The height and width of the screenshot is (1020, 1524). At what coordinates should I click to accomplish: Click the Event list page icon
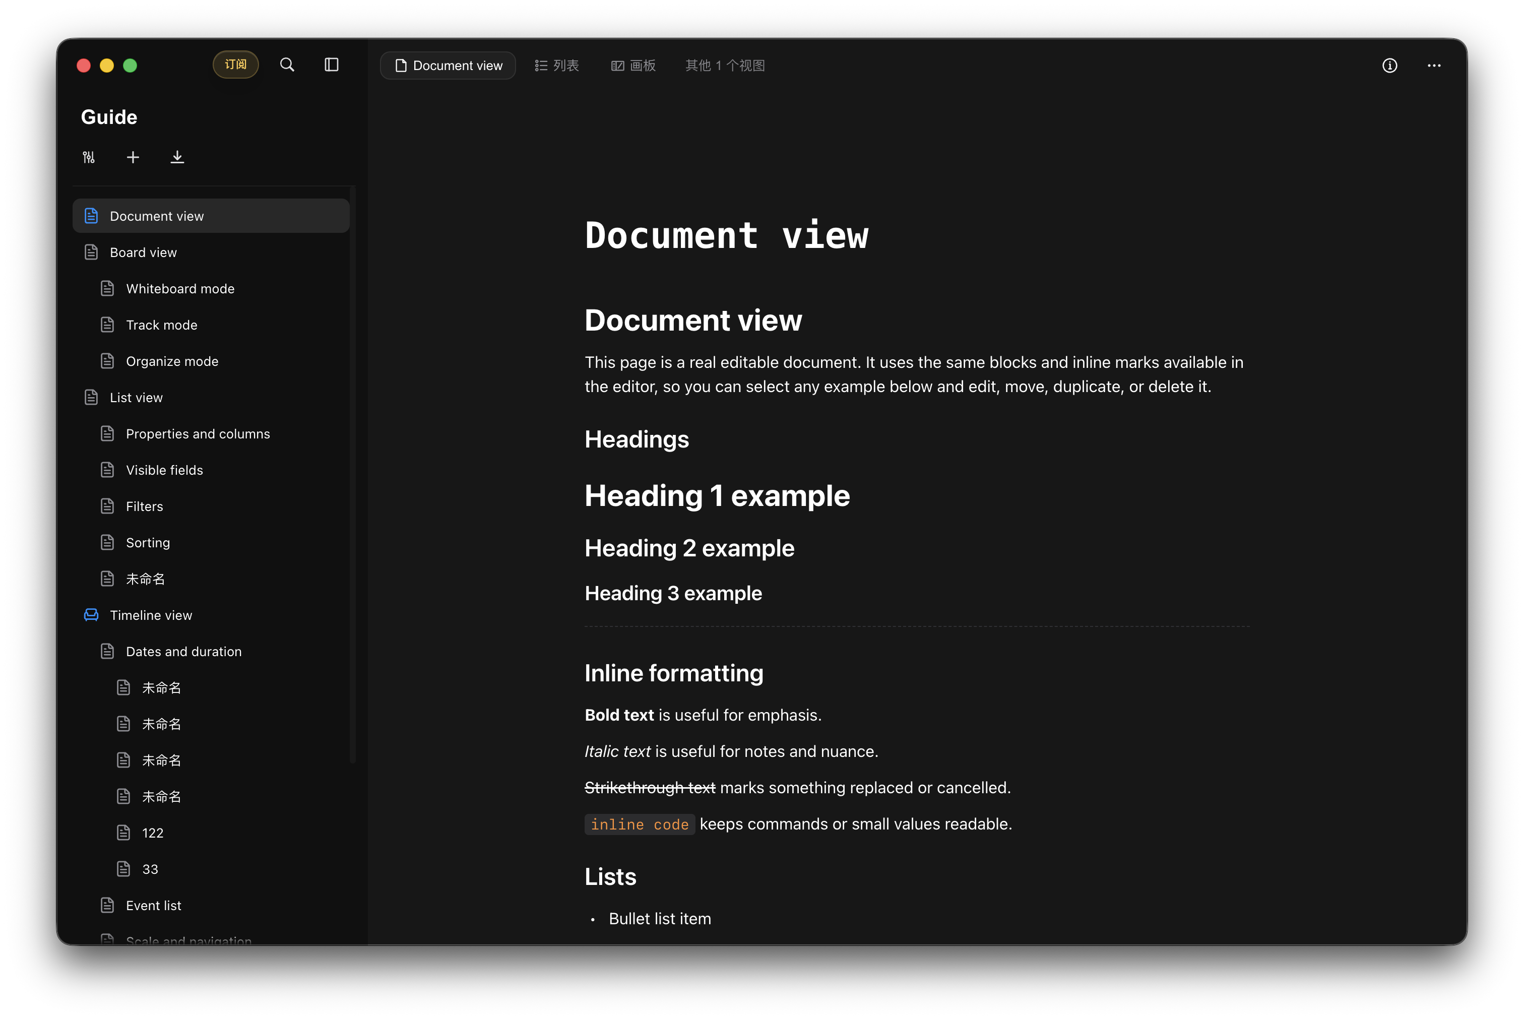[107, 906]
